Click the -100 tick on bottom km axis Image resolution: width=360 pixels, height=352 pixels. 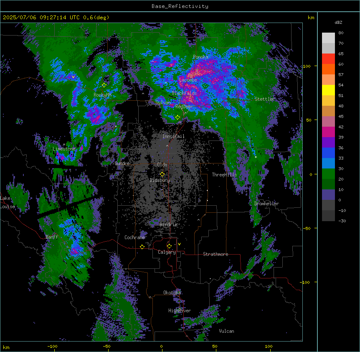[x=52, y=346]
